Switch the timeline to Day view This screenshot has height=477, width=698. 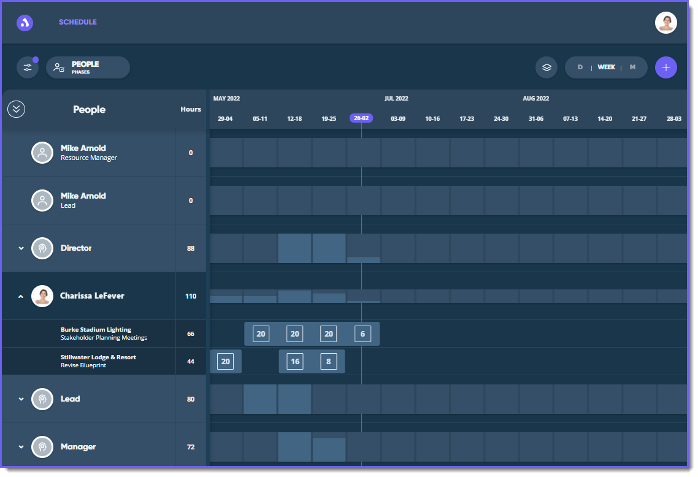580,67
